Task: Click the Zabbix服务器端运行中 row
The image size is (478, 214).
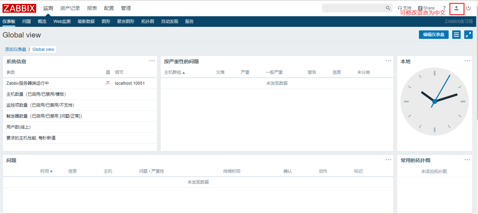Action: 80,83
